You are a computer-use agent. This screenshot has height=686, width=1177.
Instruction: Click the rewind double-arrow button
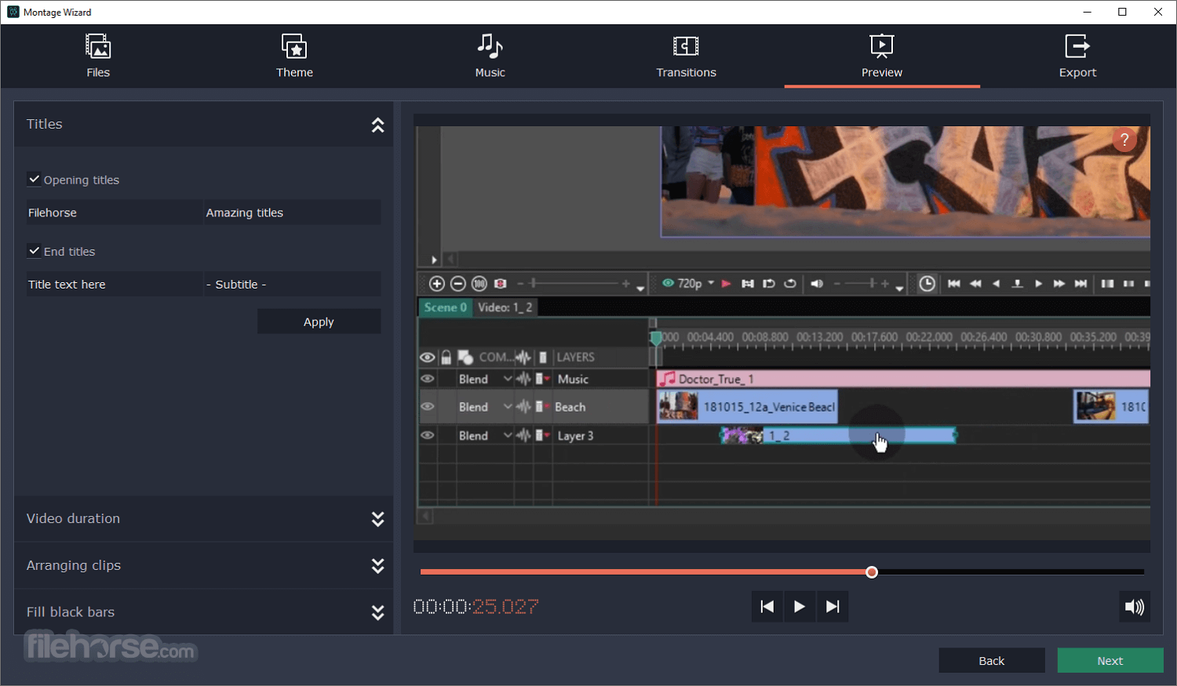pos(975,284)
